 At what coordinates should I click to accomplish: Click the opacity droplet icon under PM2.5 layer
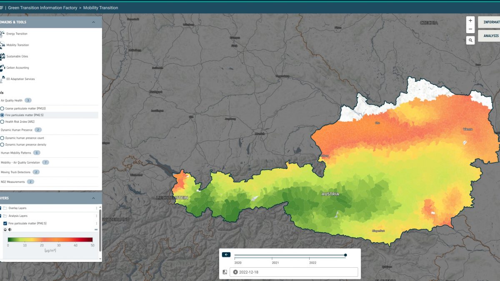(x=5, y=229)
